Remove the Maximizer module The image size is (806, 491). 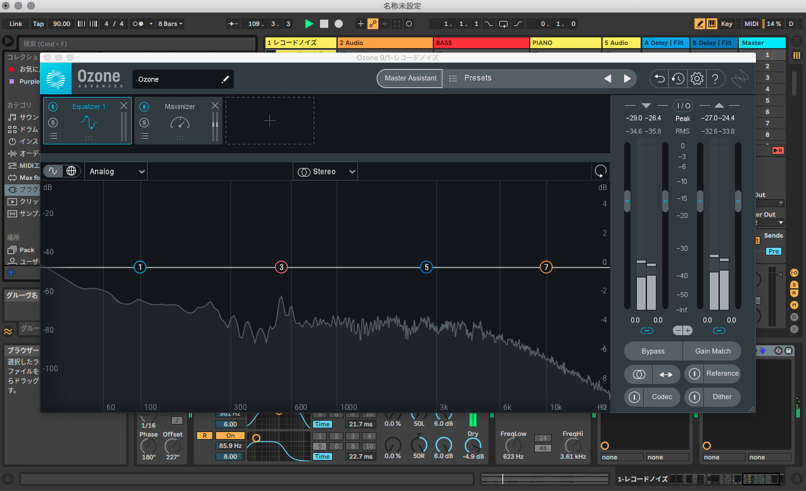(x=215, y=106)
